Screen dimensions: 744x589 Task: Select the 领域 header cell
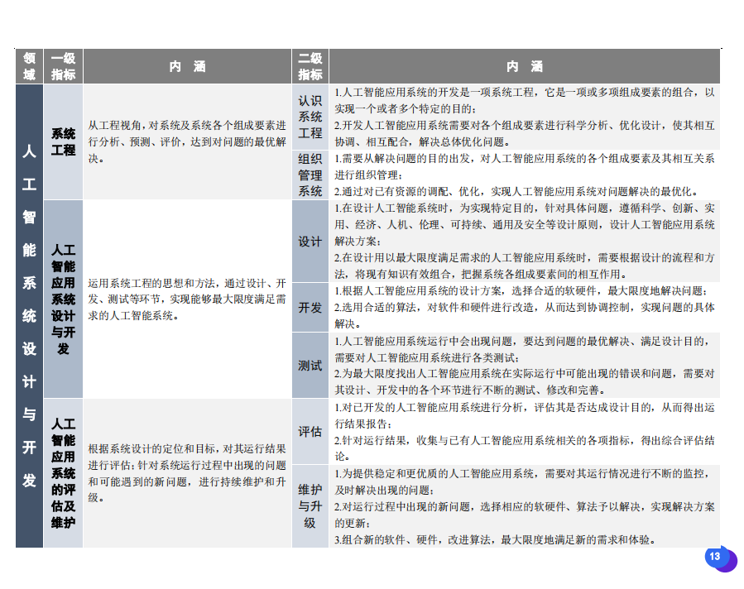point(29,66)
